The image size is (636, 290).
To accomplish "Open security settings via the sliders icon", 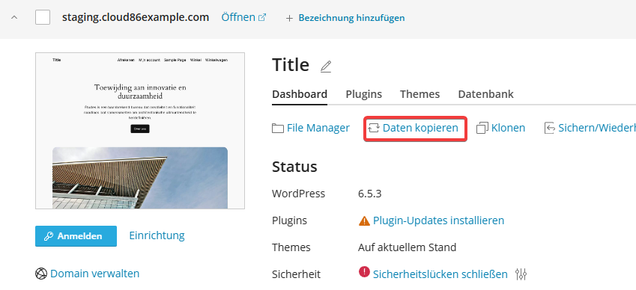I will coord(521,274).
